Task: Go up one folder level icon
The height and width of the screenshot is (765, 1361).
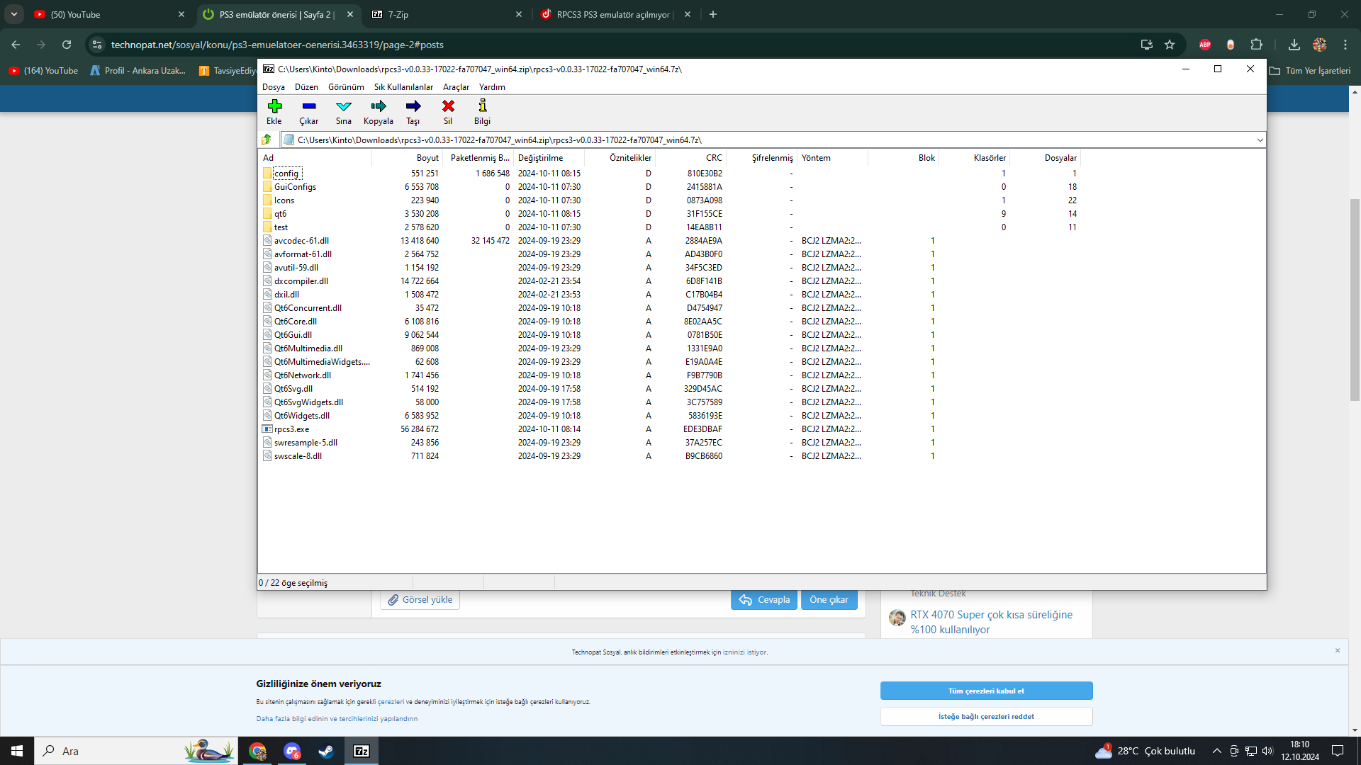Action: point(267,140)
